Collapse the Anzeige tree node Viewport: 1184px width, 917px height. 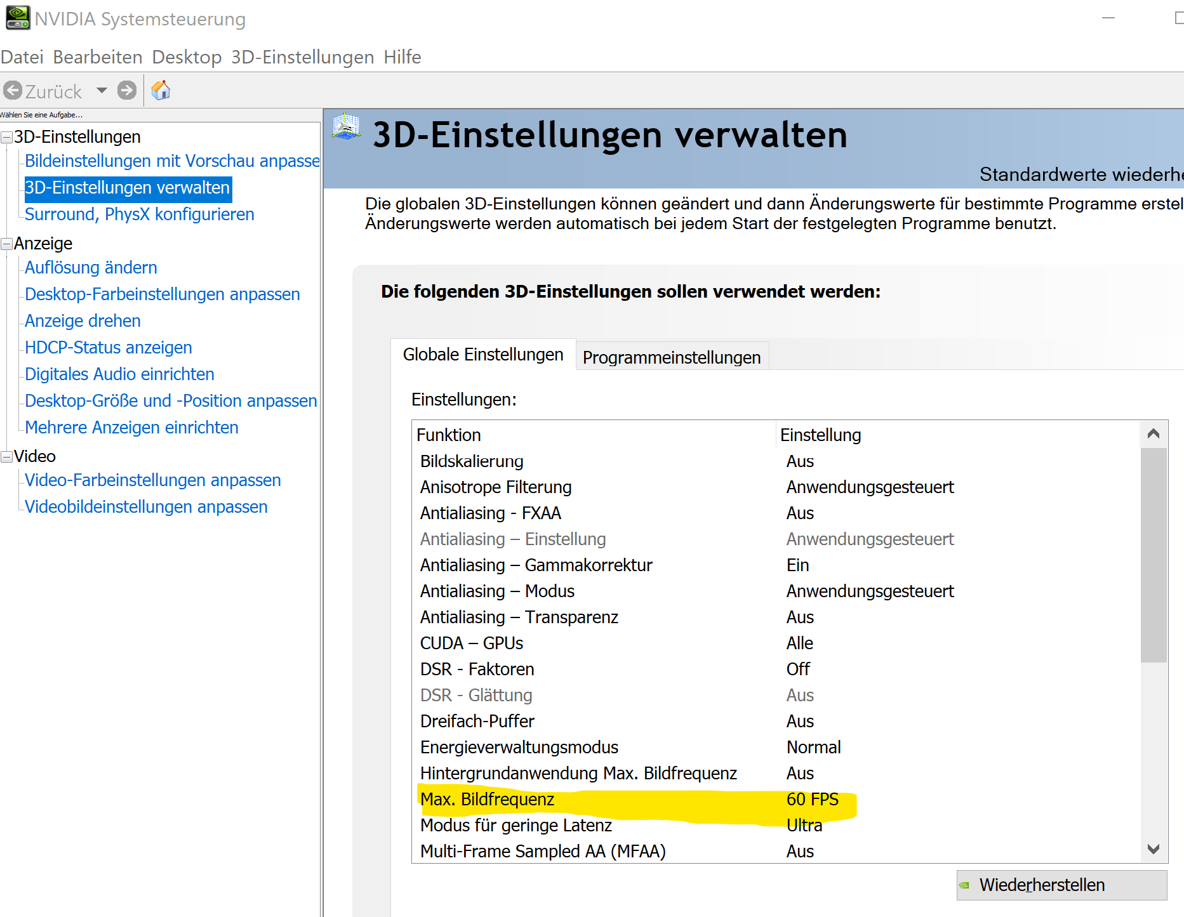(x=6, y=244)
